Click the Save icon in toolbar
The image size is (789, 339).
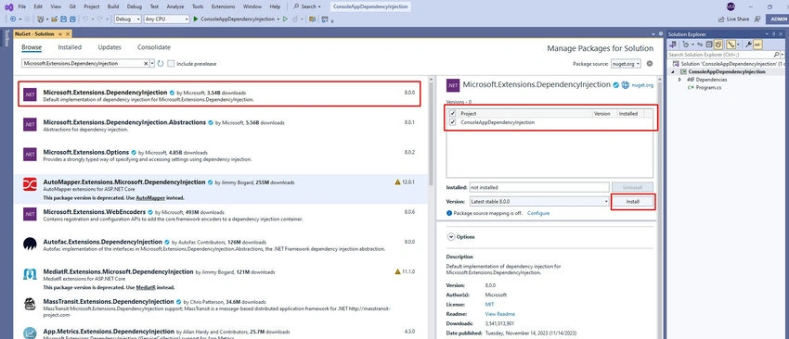(x=63, y=19)
